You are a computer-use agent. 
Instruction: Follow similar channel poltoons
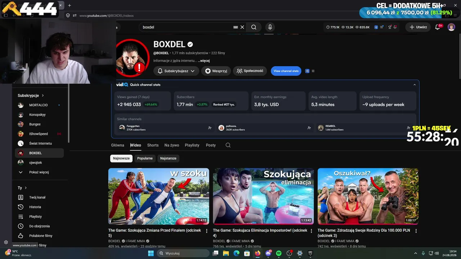pyautogui.click(x=309, y=128)
